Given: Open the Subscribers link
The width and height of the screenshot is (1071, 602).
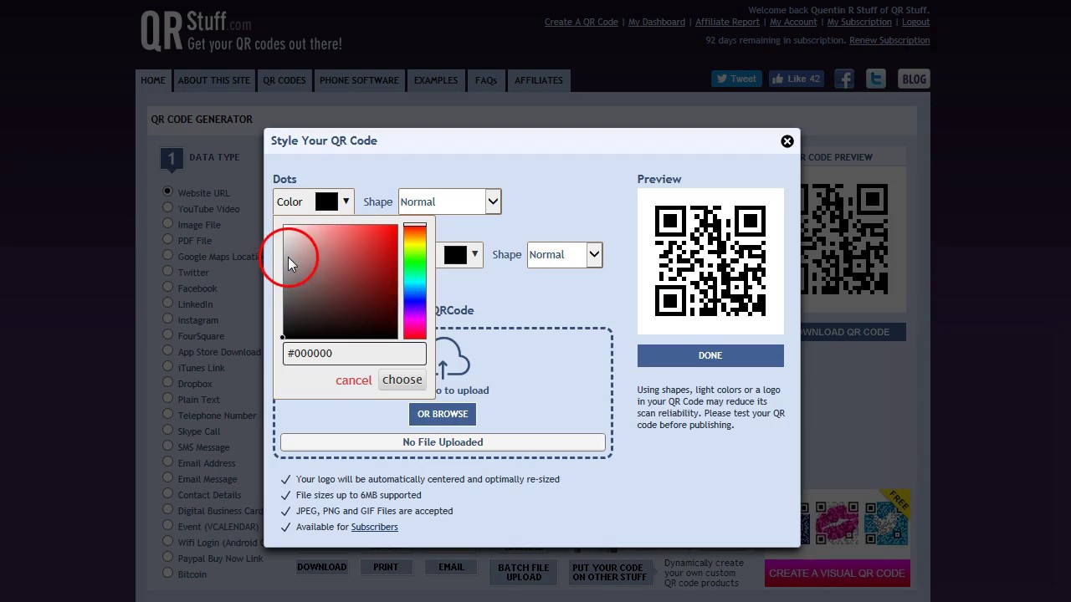Looking at the screenshot, I should 374,527.
